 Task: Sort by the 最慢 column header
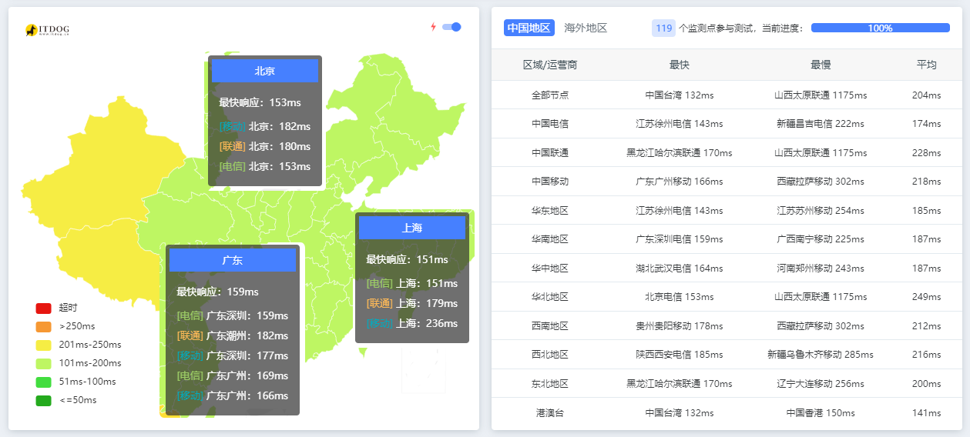tap(821, 65)
